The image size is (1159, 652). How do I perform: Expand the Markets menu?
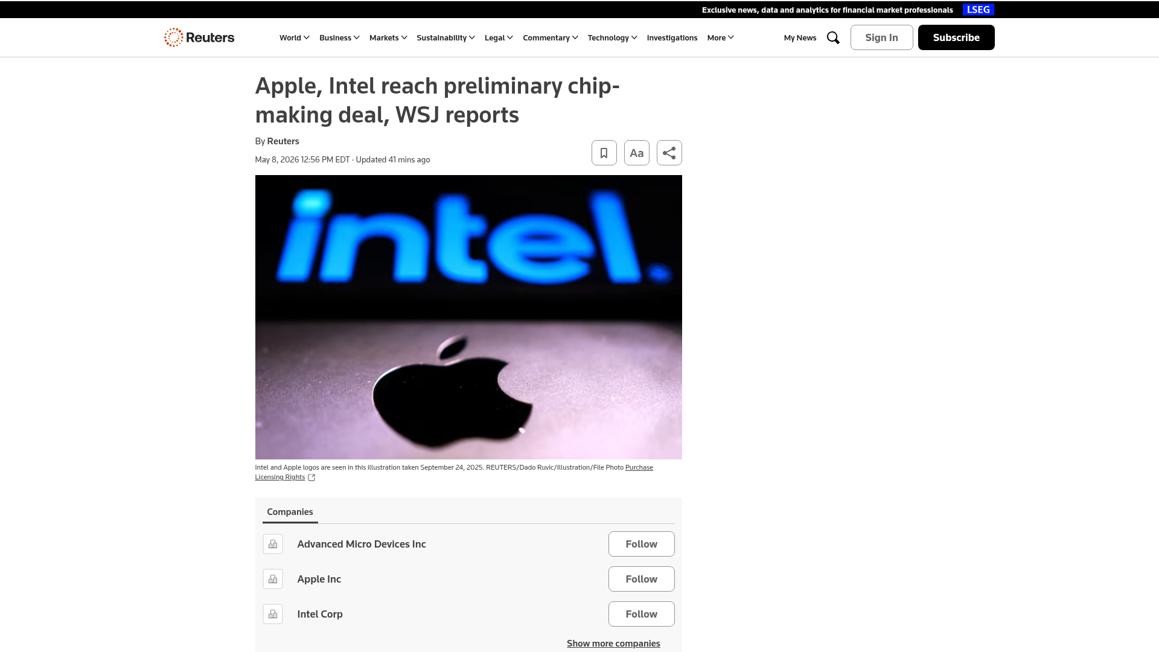tap(388, 37)
